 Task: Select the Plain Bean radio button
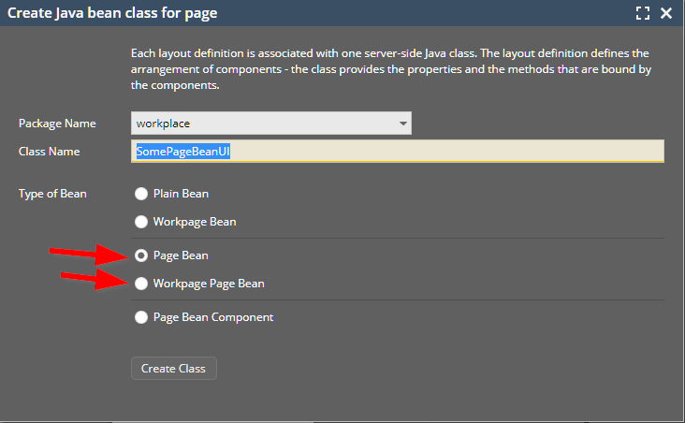pyautogui.click(x=141, y=194)
